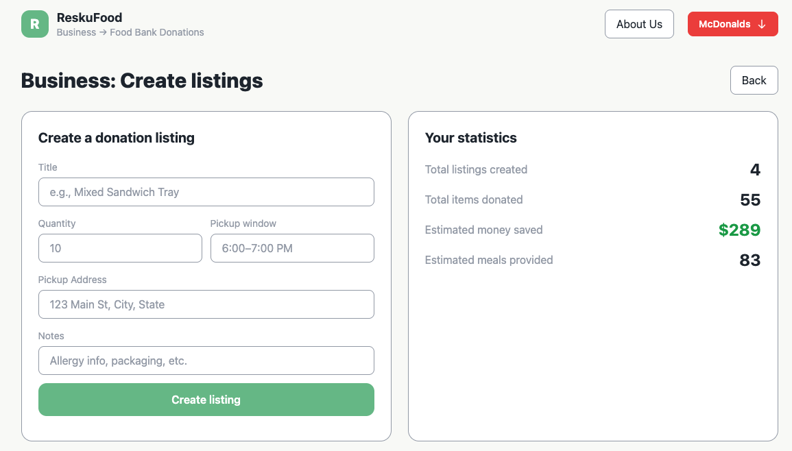Screen dimensions: 792x451
Task: Click into the Quantity field
Action: coord(120,248)
